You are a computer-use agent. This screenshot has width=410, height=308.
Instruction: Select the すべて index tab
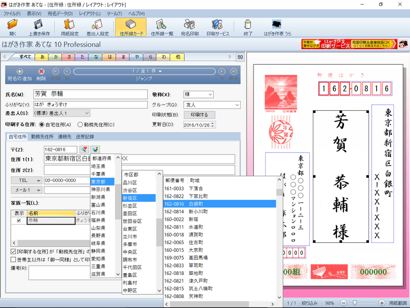25,57
